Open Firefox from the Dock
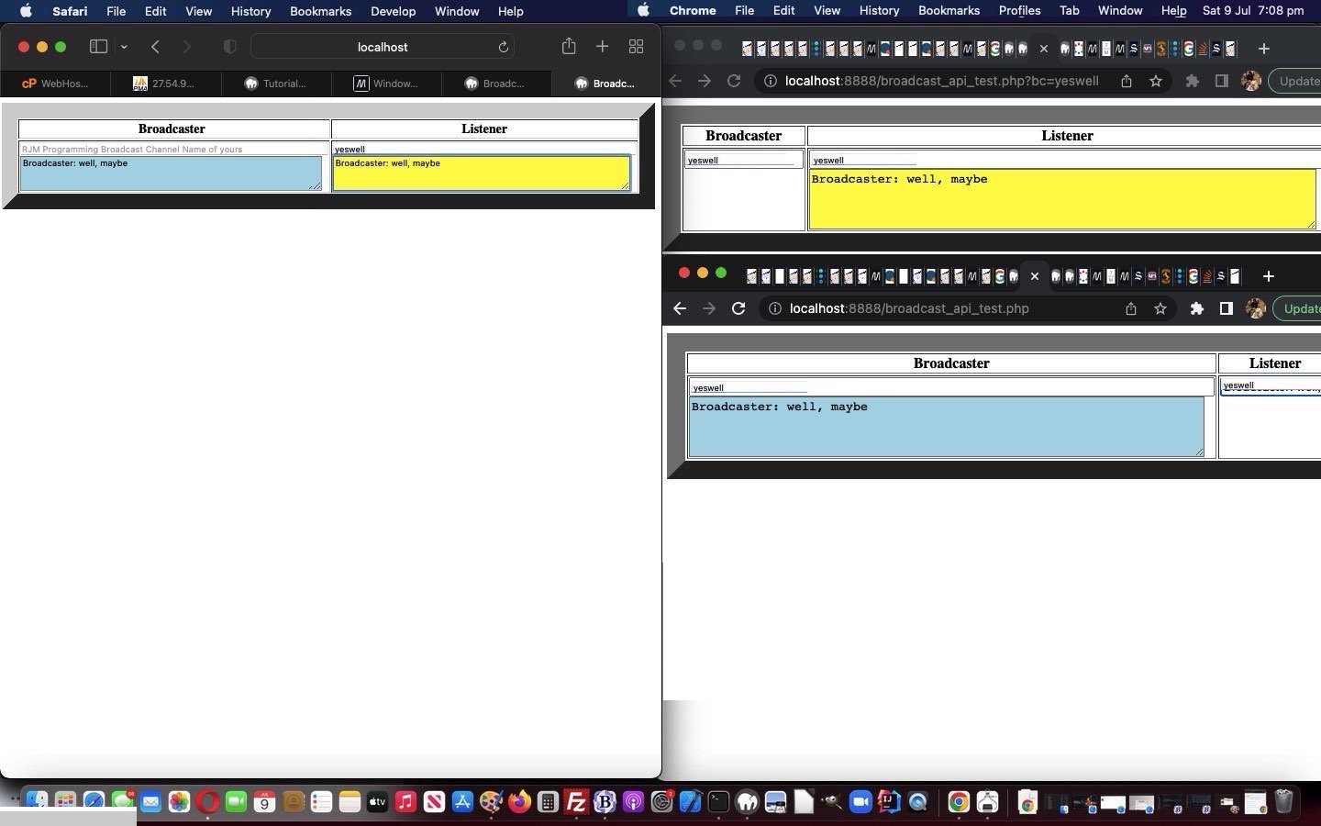This screenshot has width=1321, height=826. click(519, 802)
